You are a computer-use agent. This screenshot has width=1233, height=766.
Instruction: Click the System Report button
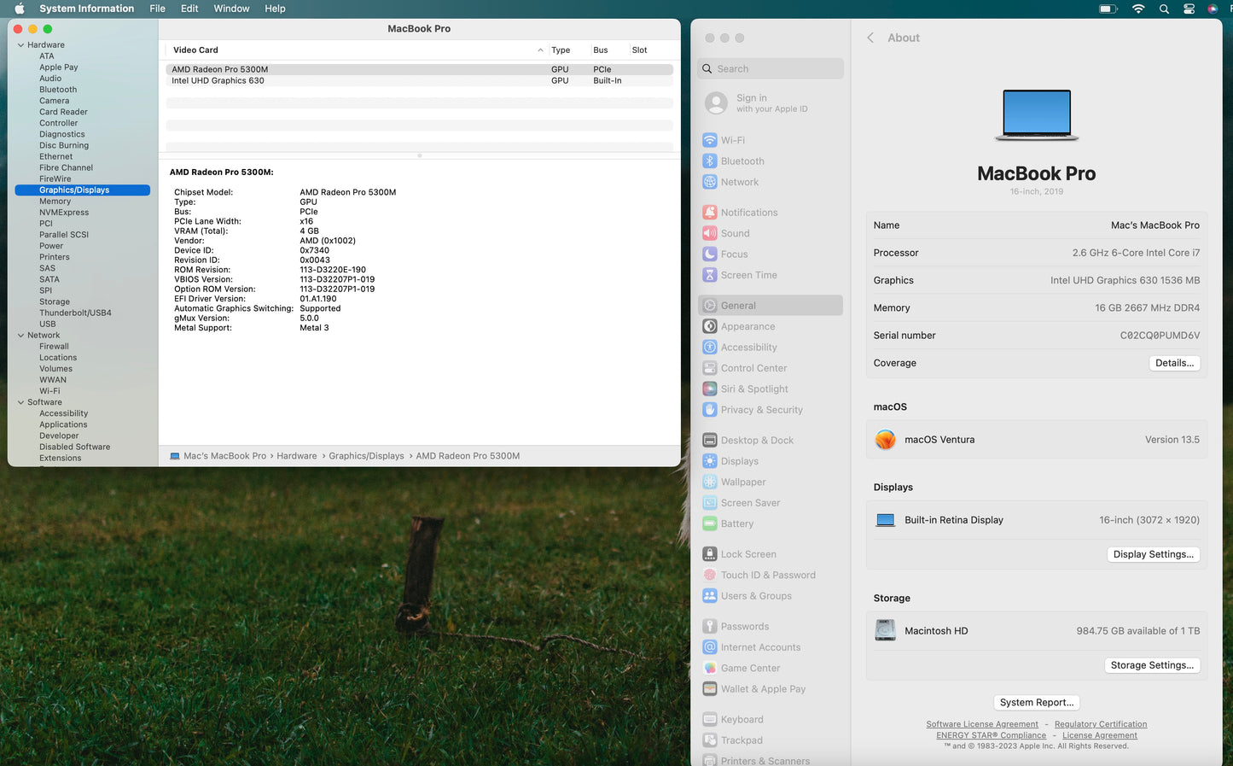[1036, 703]
